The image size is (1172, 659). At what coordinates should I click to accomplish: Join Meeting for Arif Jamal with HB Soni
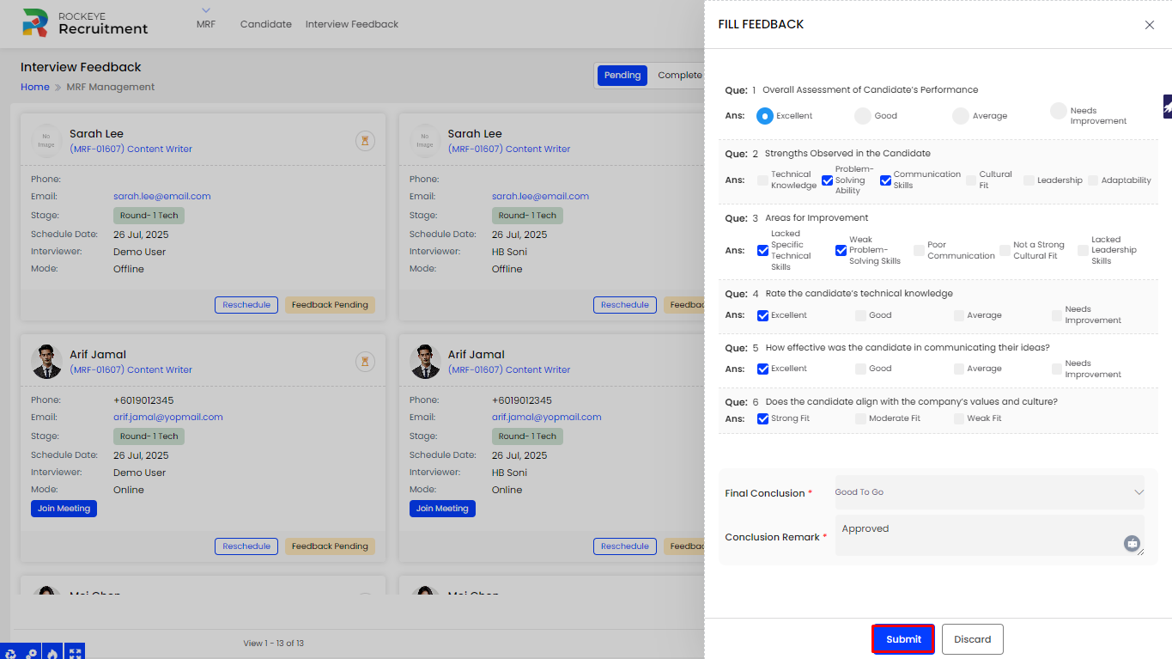click(x=442, y=509)
